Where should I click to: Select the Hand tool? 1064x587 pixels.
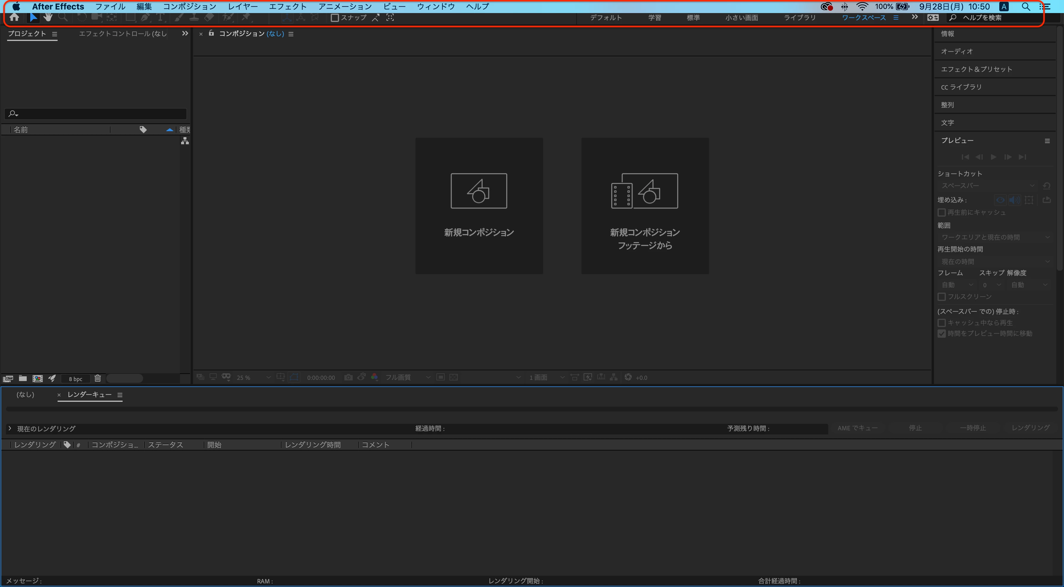[48, 17]
